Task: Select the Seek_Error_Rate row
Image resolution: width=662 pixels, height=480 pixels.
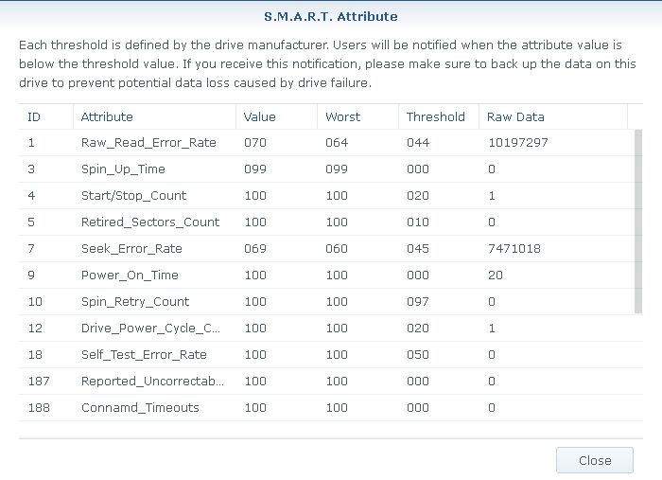Action: click(327, 249)
